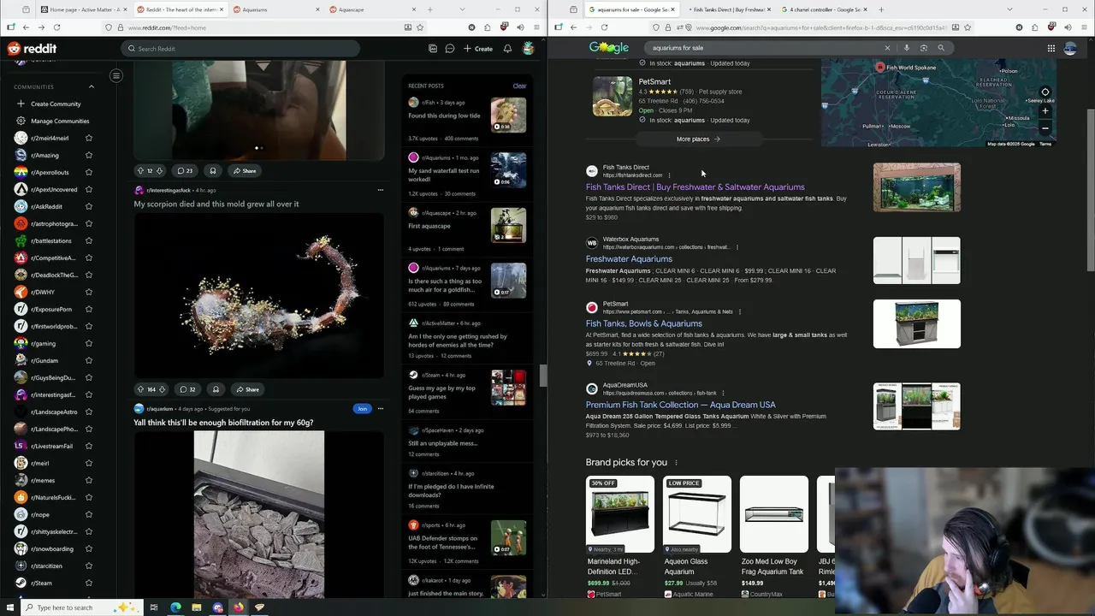Image resolution: width=1095 pixels, height=616 pixels.
Task: Collapse the COMMUNITIES section
Action: pos(92,86)
